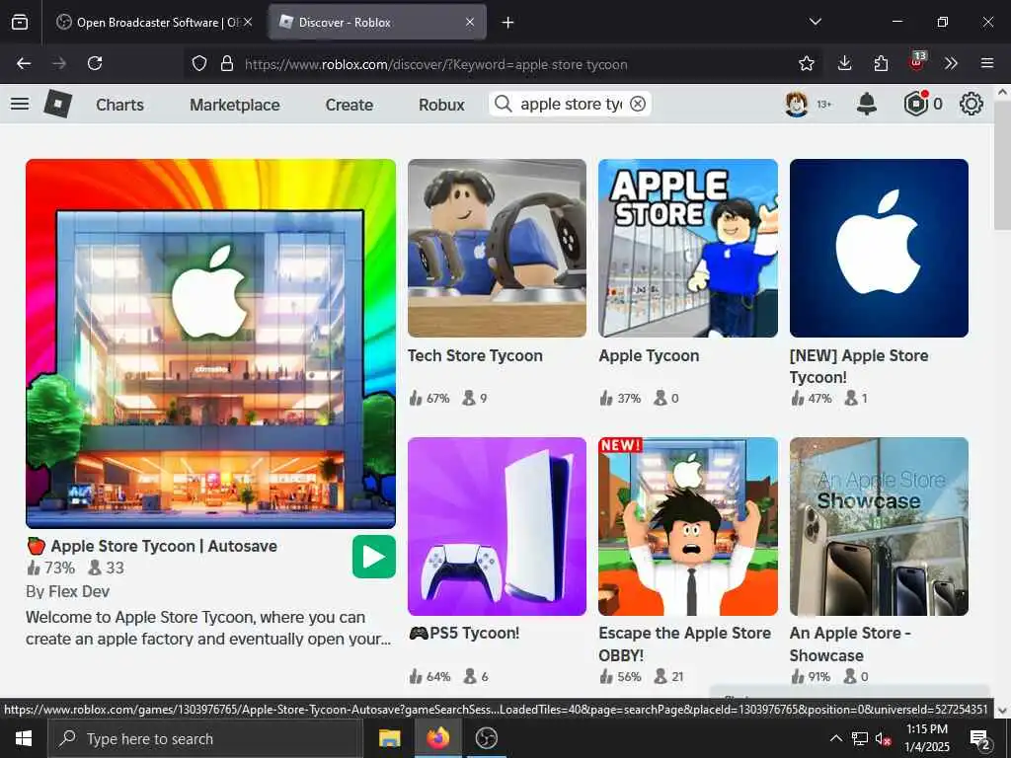Clear the Roblox search box text
The image size is (1011, 758).
pyautogui.click(x=638, y=104)
